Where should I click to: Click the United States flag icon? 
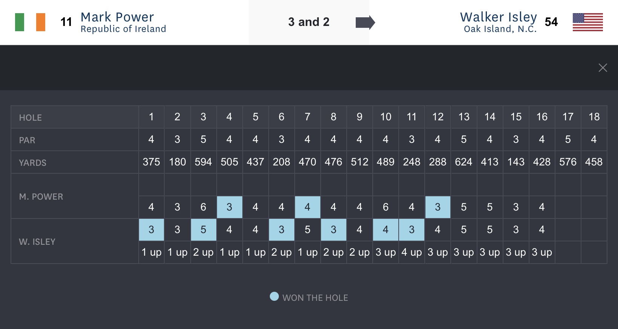[587, 22]
